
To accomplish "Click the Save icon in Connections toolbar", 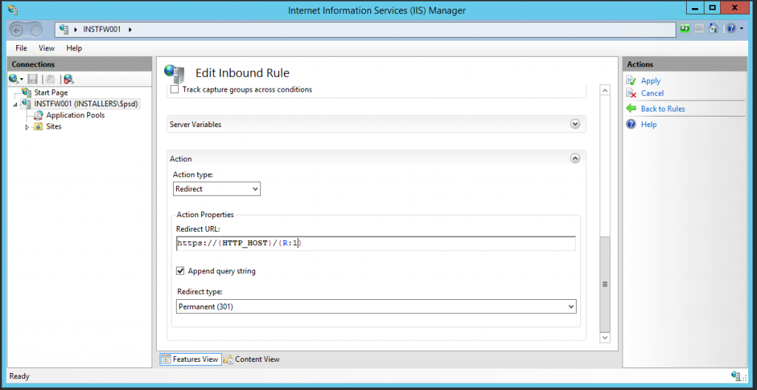I will [33, 79].
